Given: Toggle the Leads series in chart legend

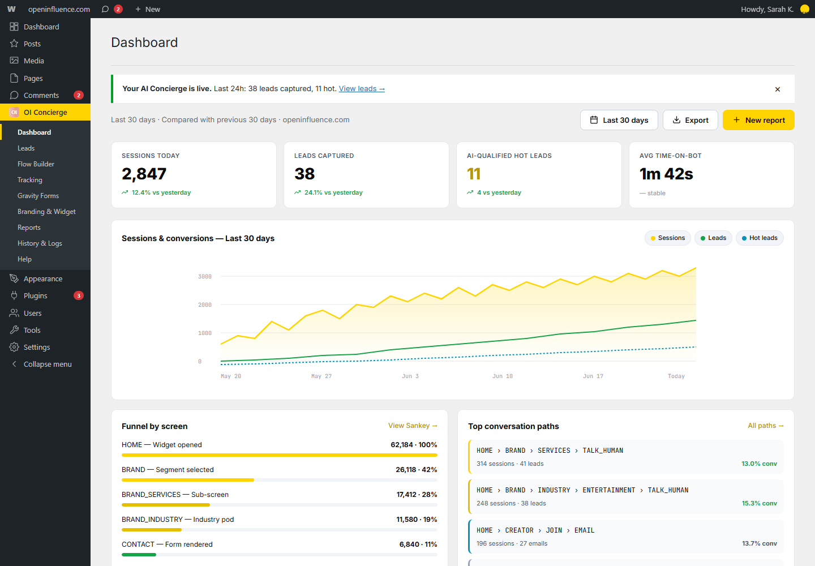Looking at the screenshot, I should tap(713, 238).
